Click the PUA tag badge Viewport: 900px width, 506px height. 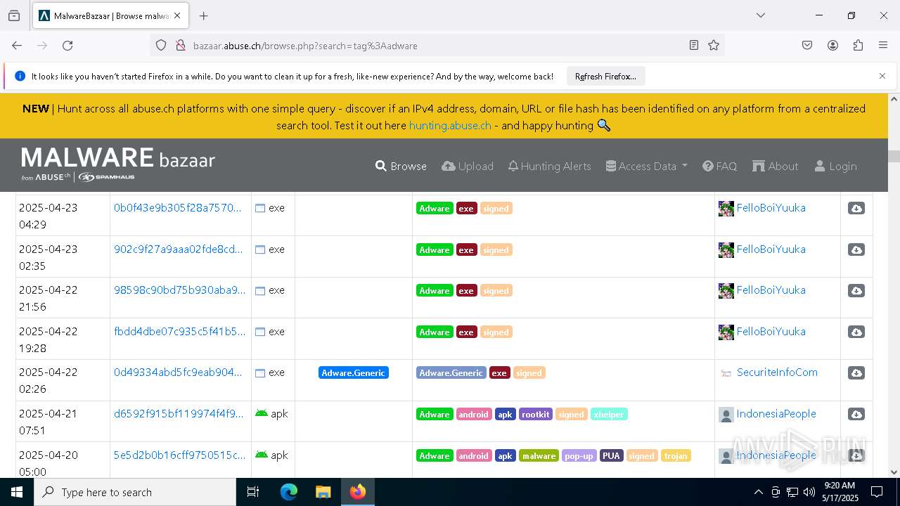(x=611, y=455)
